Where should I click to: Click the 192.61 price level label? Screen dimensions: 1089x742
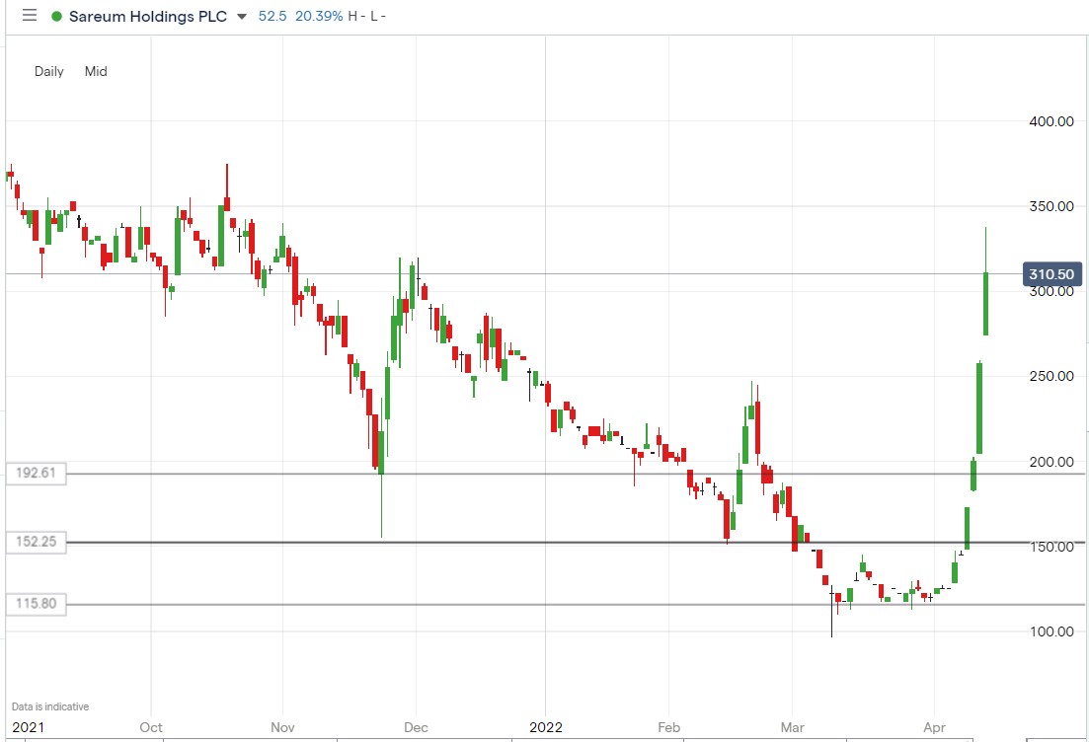click(36, 474)
